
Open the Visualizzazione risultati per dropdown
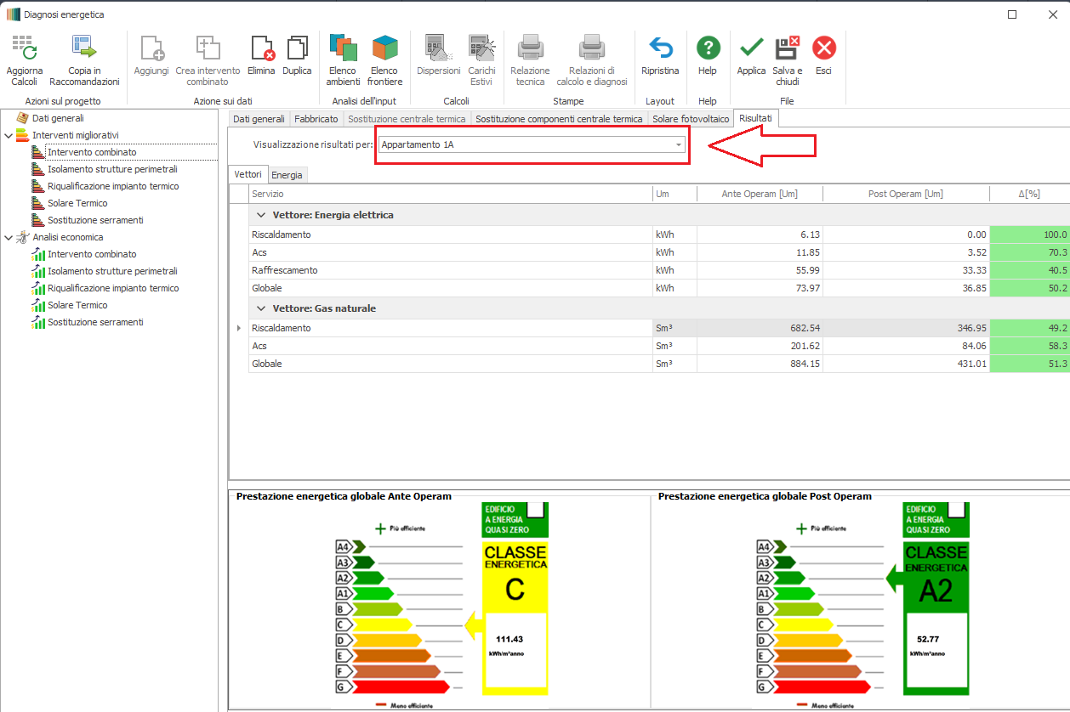click(678, 145)
